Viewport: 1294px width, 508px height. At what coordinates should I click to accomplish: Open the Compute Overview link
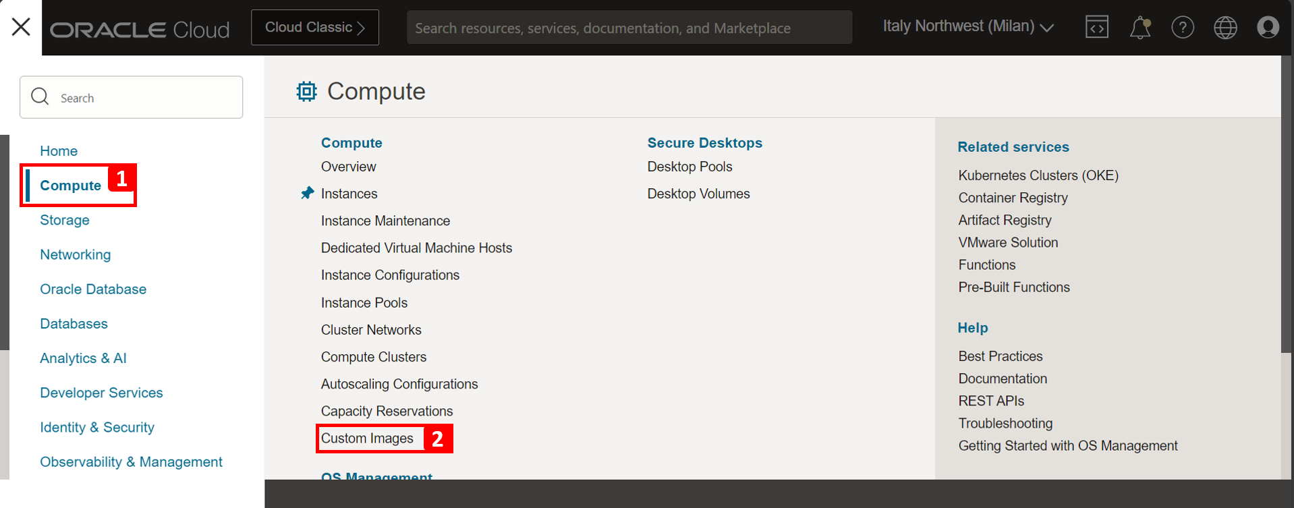[348, 167]
